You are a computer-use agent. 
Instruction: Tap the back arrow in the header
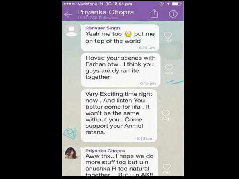68,14
